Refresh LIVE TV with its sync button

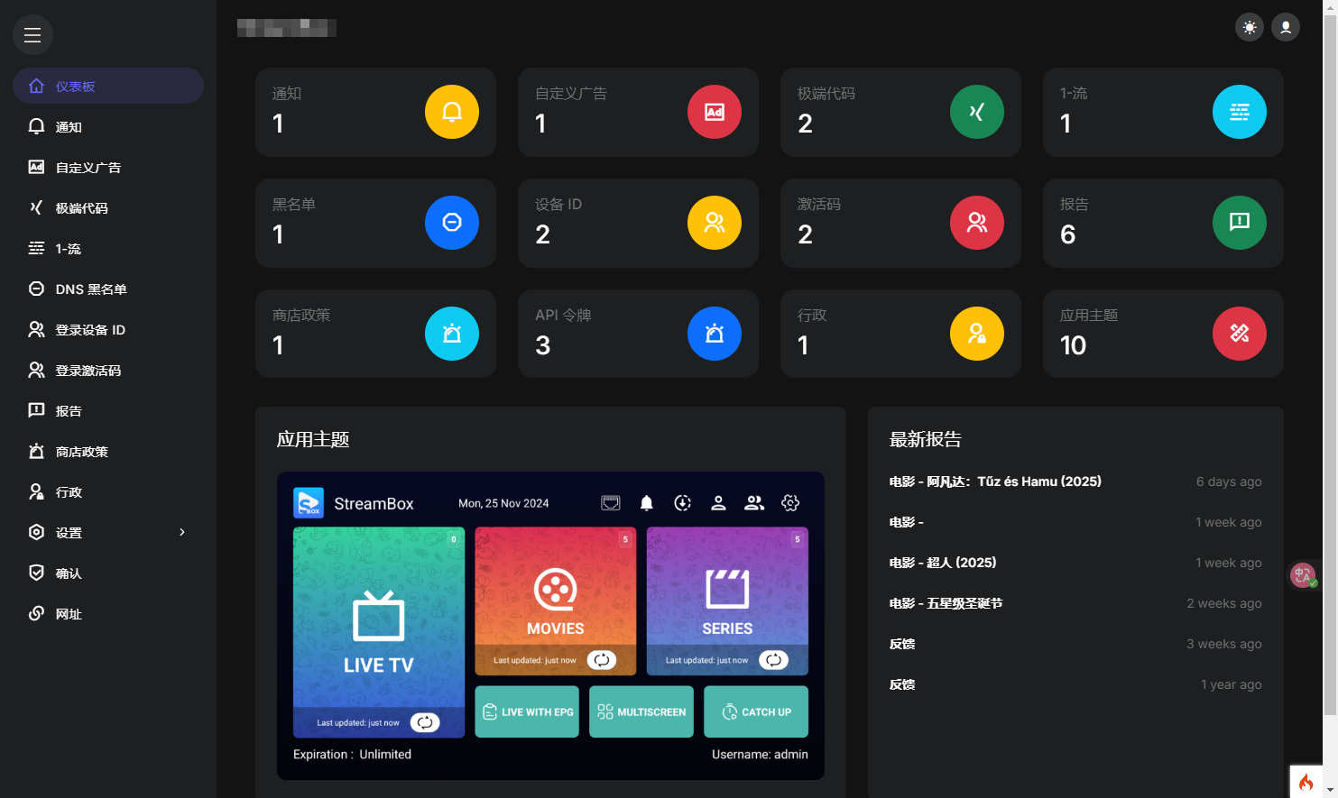click(x=425, y=722)
